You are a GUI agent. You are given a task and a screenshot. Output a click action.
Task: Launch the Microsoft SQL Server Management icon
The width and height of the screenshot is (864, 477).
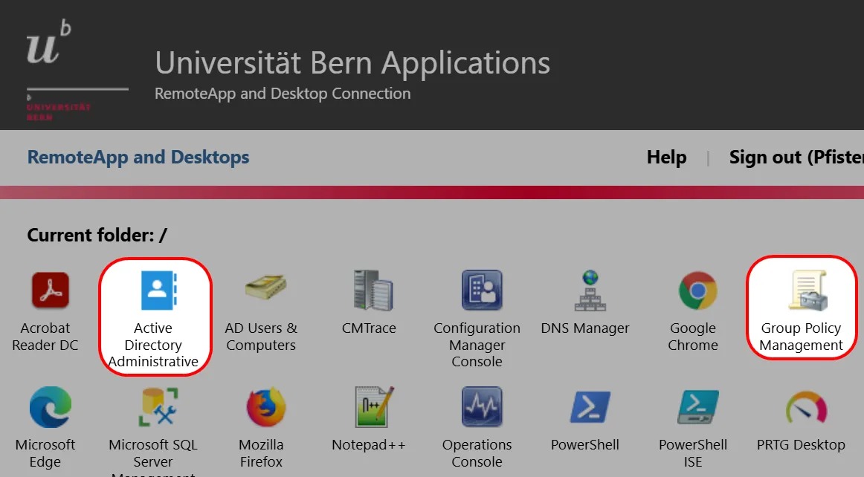(x=158, y=407)
